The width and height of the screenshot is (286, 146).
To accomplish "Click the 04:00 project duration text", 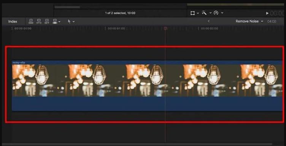I will [272, 22].
